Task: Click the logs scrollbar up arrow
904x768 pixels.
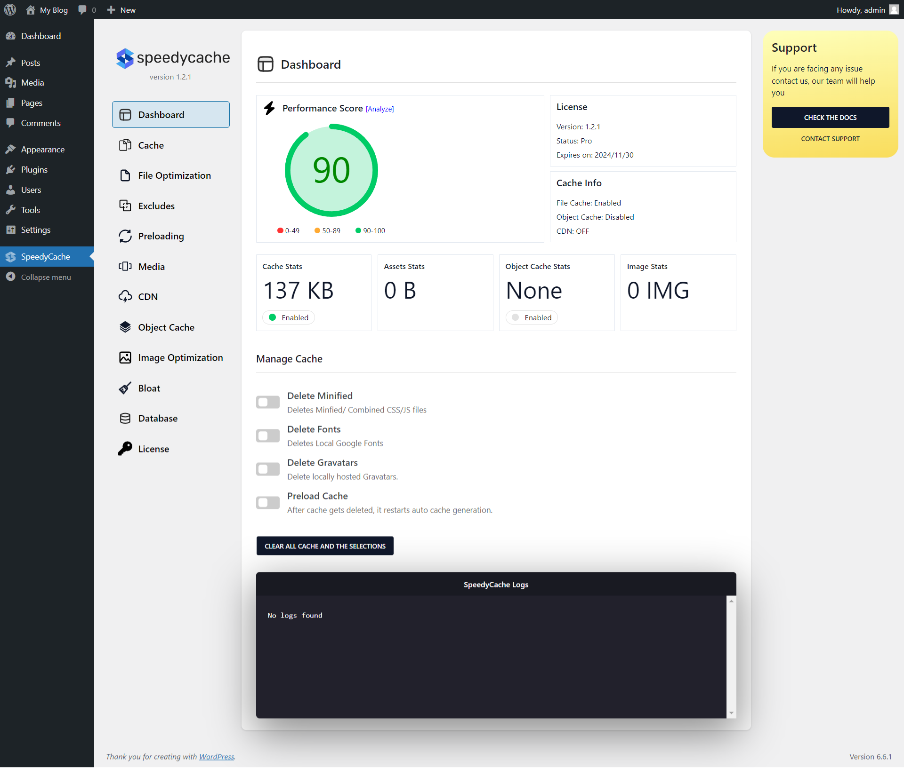Action: pyautogui.click(x=731, y=601)
